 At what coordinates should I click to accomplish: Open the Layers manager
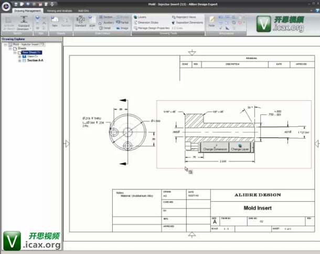click(140, 17)
